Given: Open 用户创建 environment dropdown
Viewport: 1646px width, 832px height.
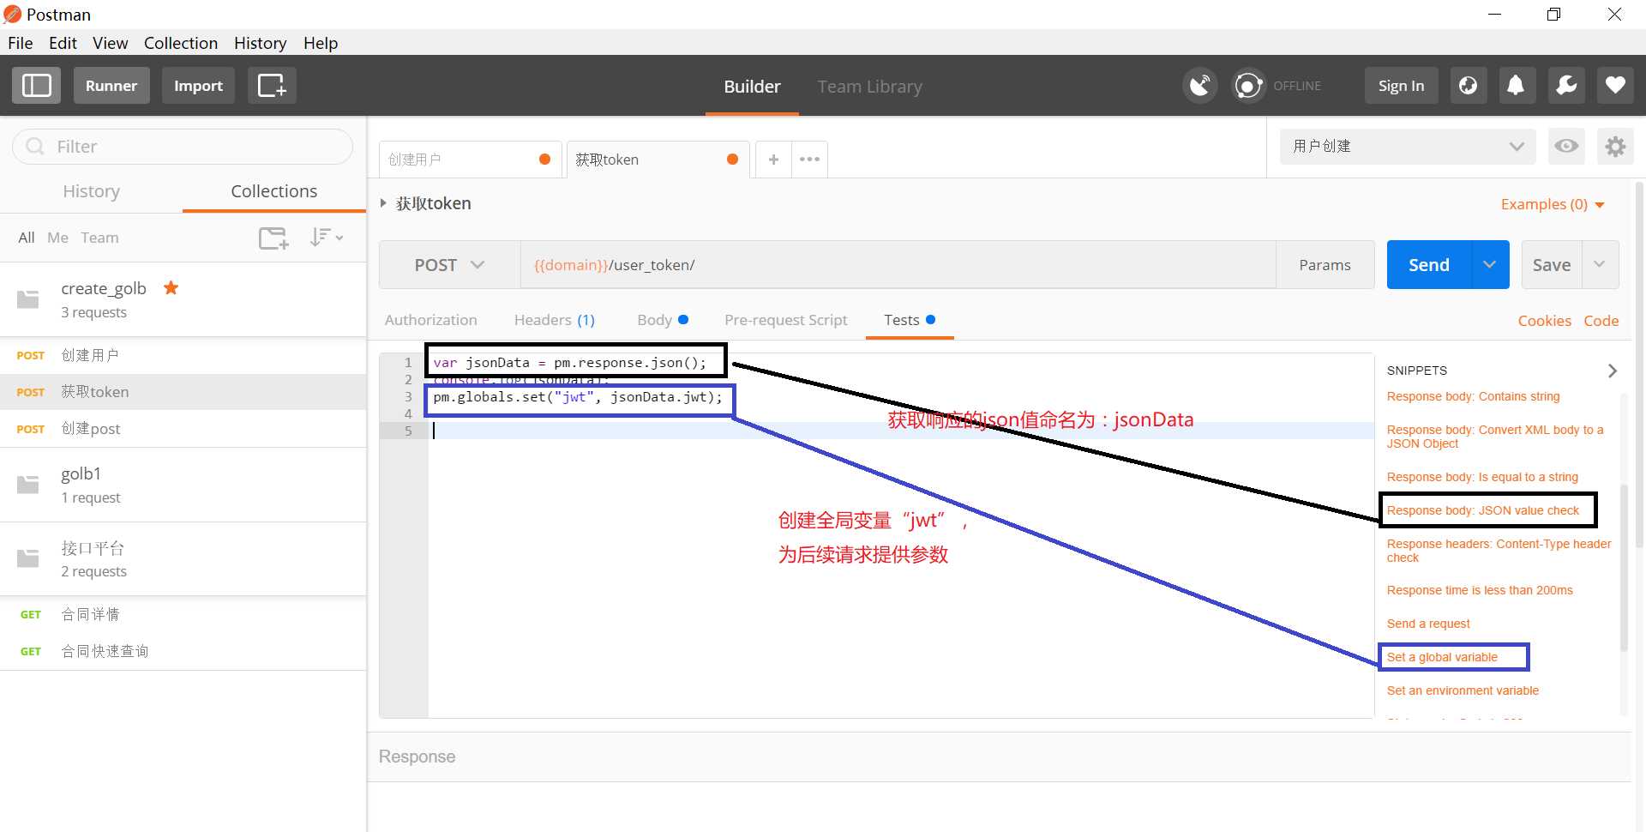Looking at the screenshot, I should click(x=1408, y=147).
